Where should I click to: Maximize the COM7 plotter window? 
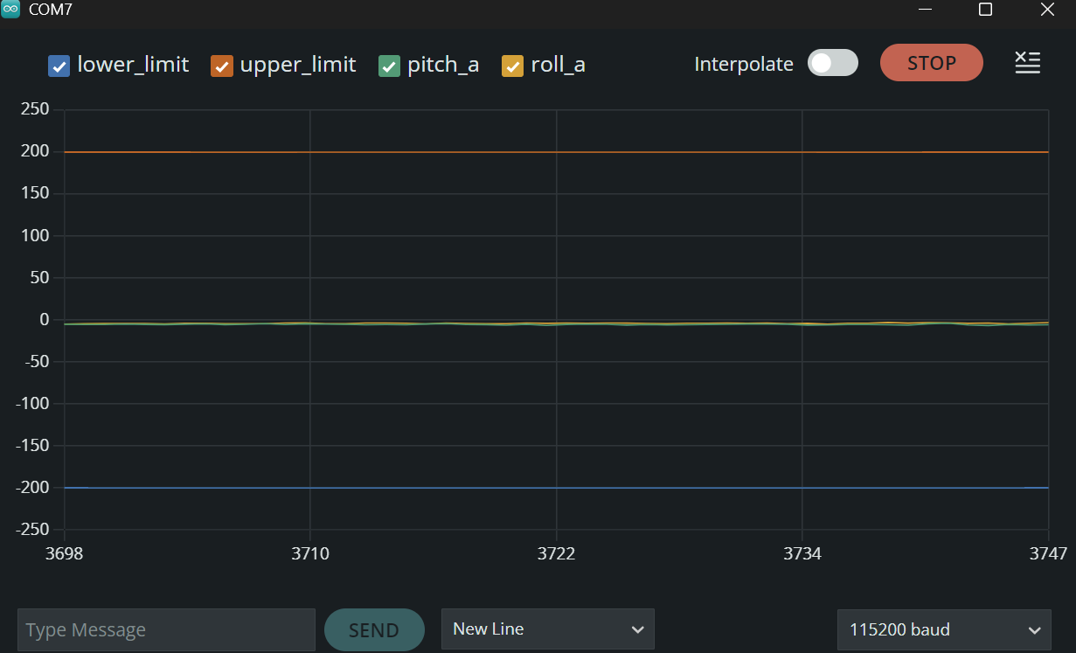click(x=985, y=10)
